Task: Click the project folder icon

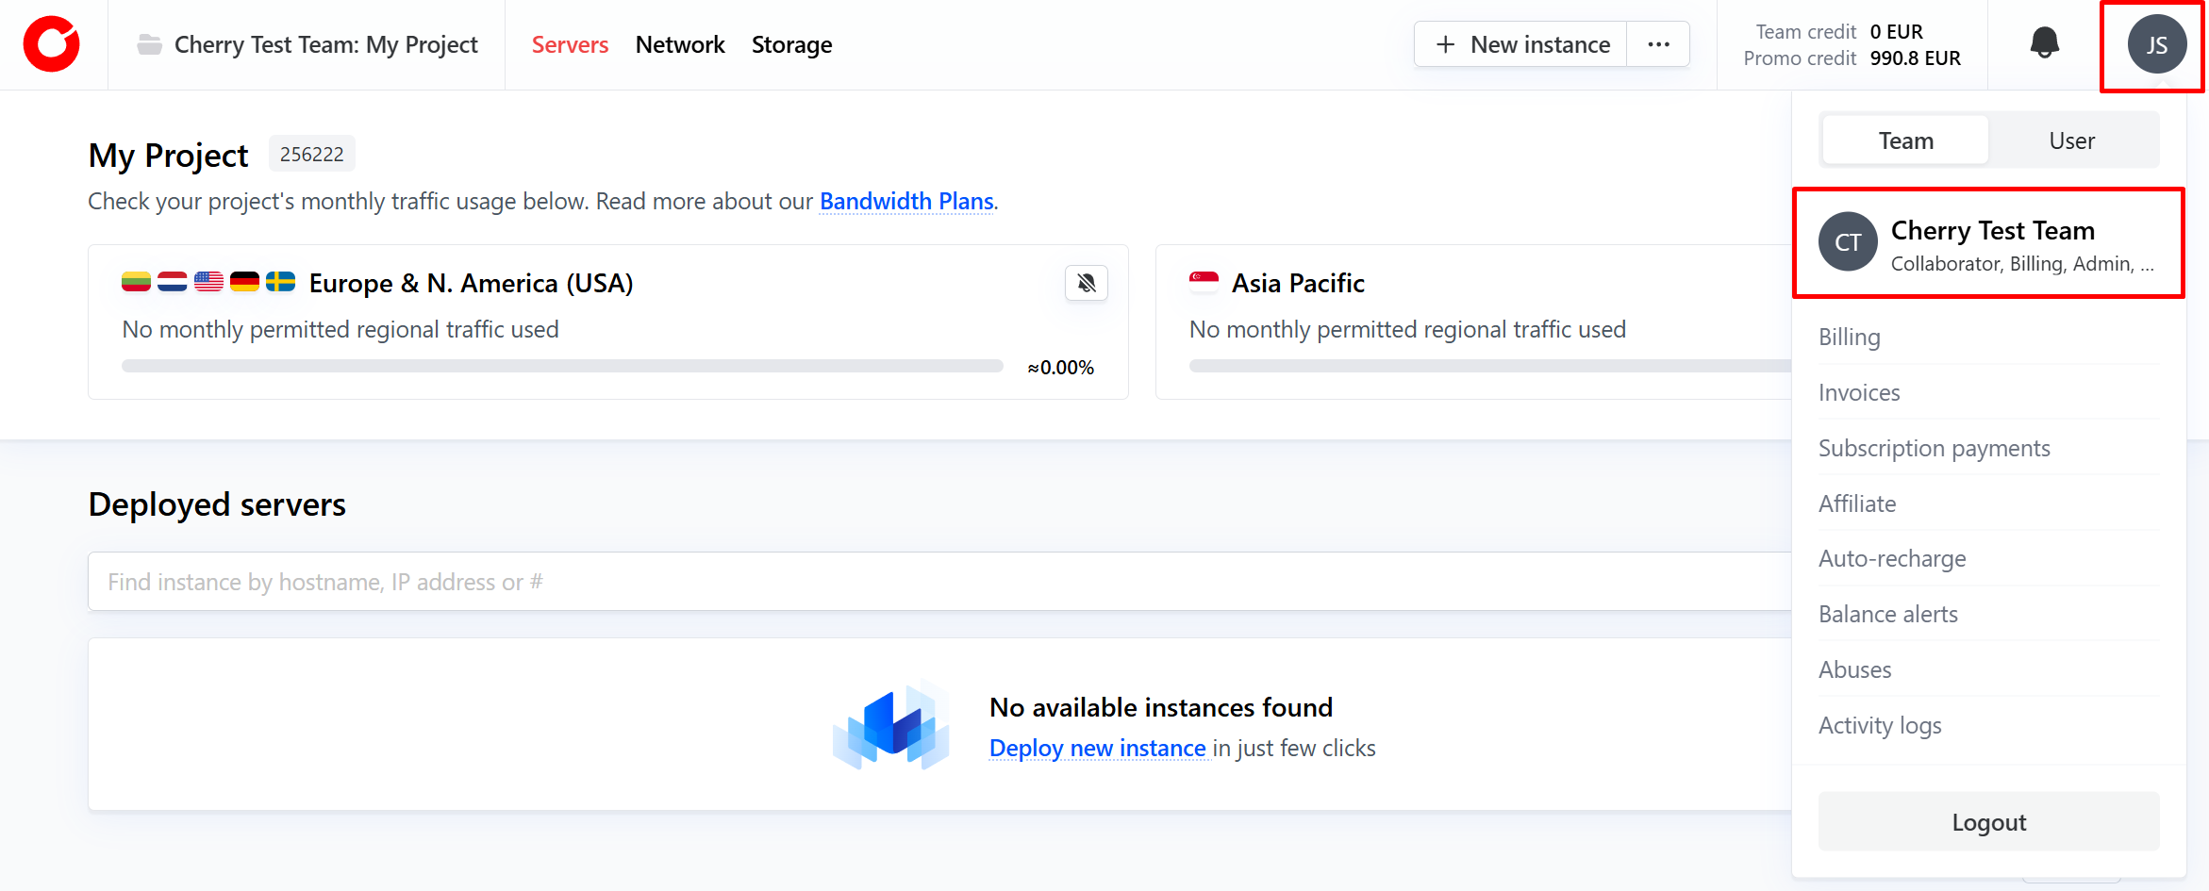Action: pos(149,44)
